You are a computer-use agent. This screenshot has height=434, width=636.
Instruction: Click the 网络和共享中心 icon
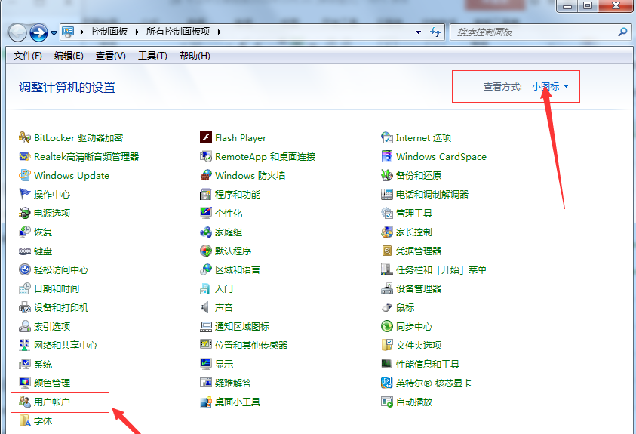pos(25,346)
